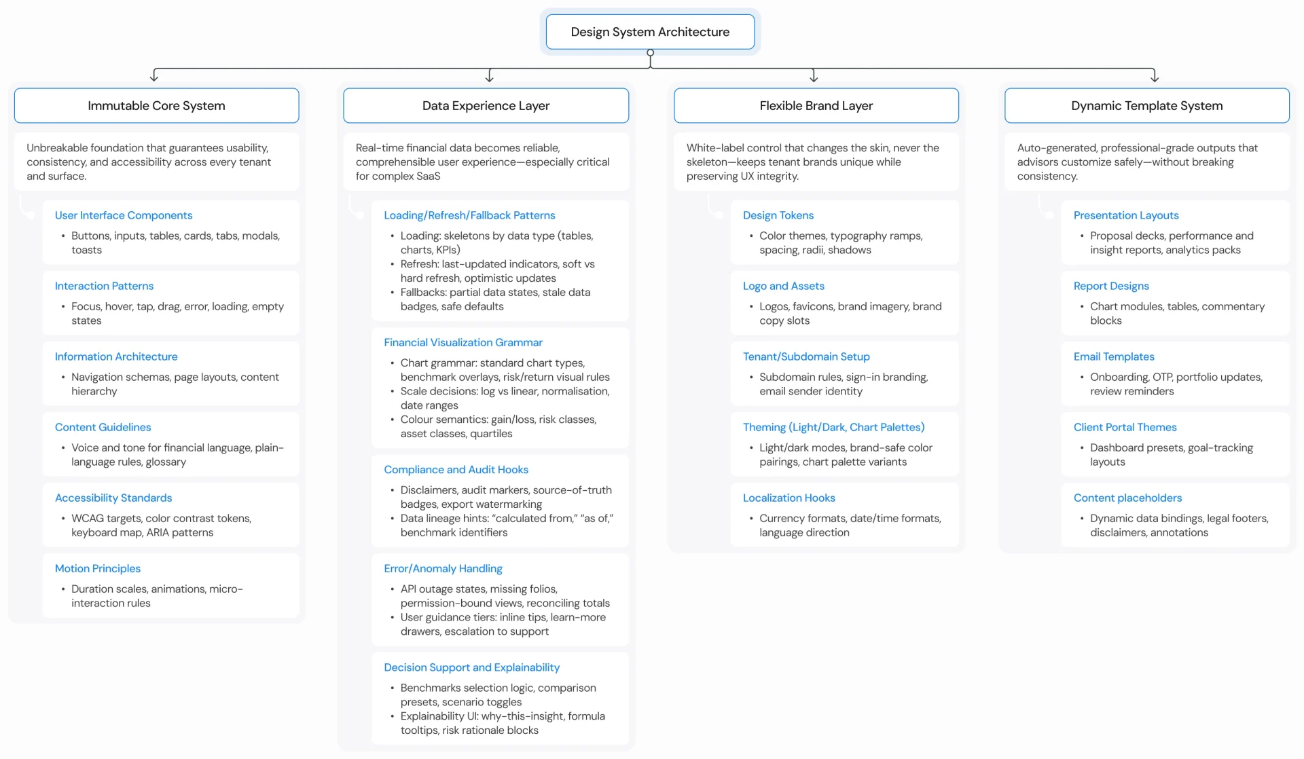Click the connector node below the root box
The height and width of the screenshot is (759, 1304).
click(650, 53)
